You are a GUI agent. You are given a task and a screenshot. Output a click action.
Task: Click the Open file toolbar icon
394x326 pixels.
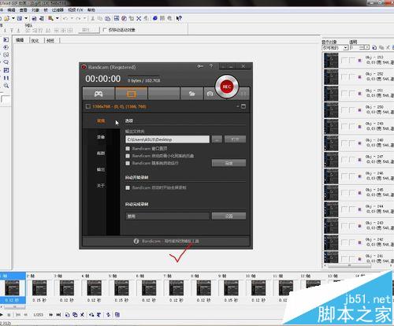click(7, 18)
